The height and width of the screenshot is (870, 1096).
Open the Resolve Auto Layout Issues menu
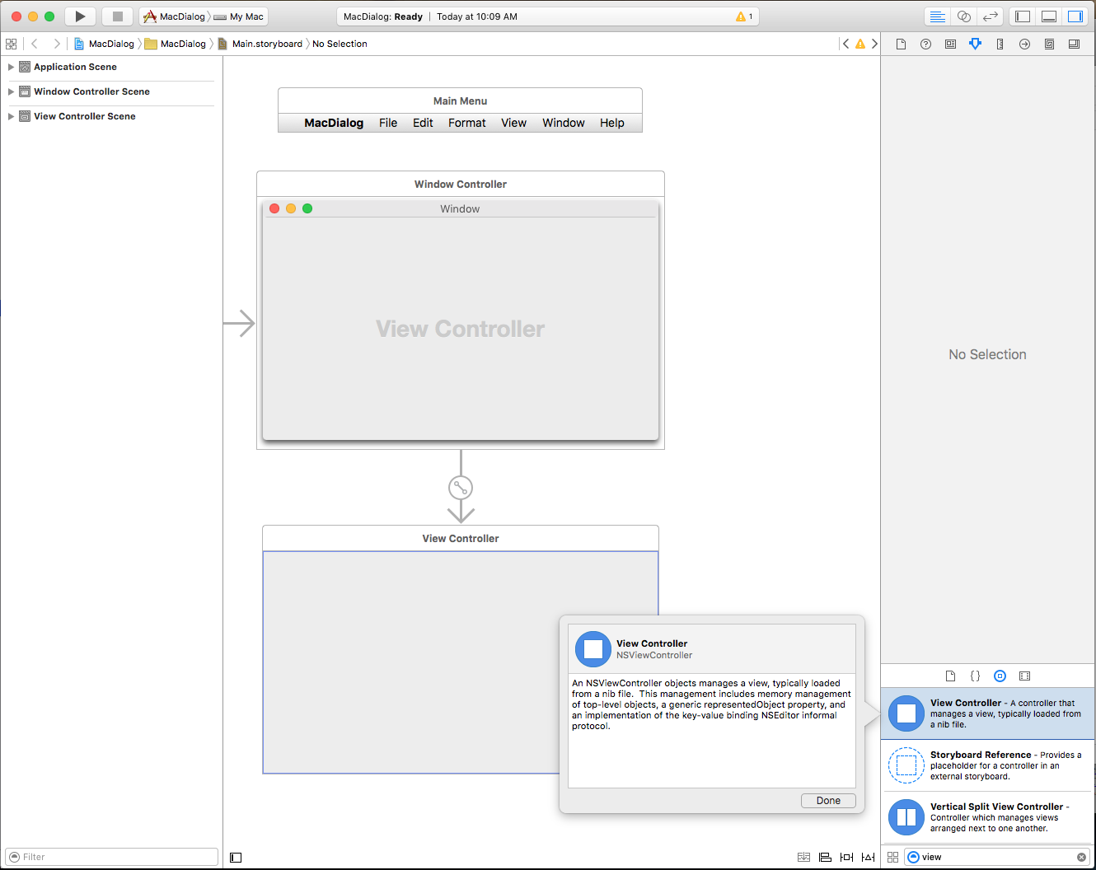[868, 857]
